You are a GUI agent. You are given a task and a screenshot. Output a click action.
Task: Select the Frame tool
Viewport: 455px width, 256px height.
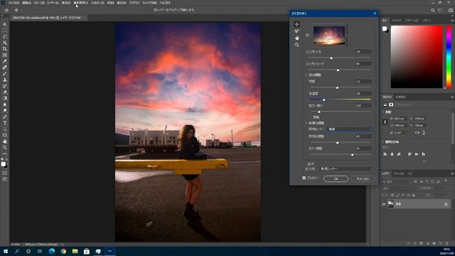point(5,55)
